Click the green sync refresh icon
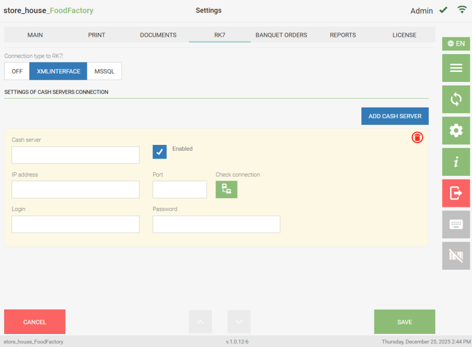472x347 pixels. [x=456, y=99]
